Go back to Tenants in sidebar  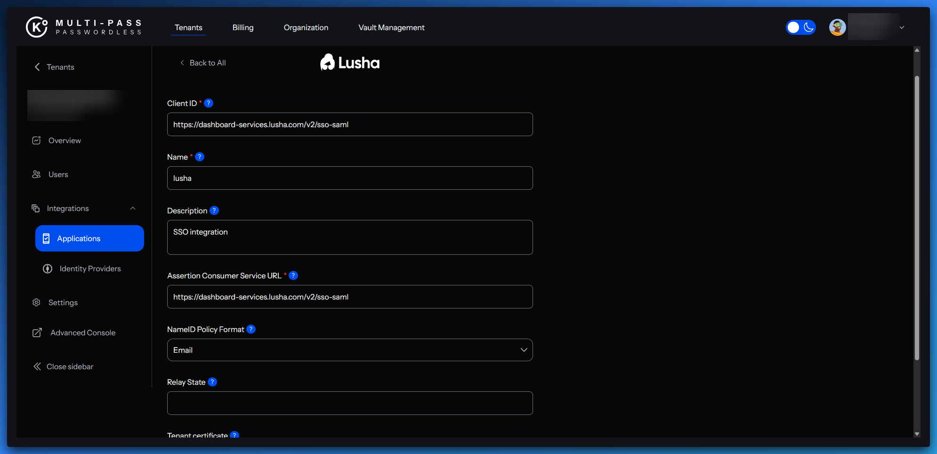[60, 67]
